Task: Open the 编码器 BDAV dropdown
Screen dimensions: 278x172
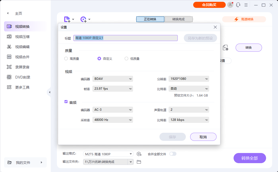Action: click(113, 79)
